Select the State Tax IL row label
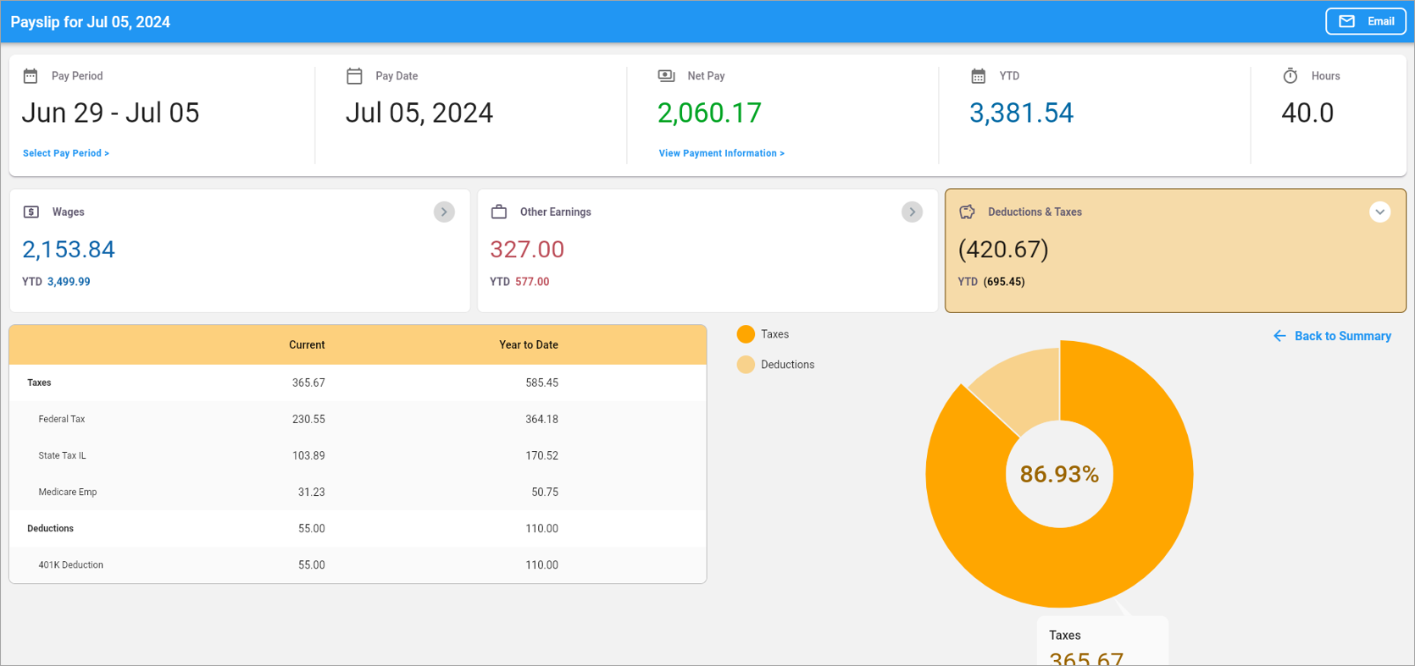The height and width of the screenshot is (666, 1415). 62,455
